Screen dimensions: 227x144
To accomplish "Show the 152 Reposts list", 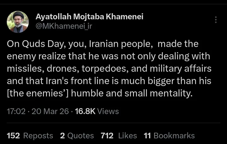I will pyautogui.click(x=30, y=136).
